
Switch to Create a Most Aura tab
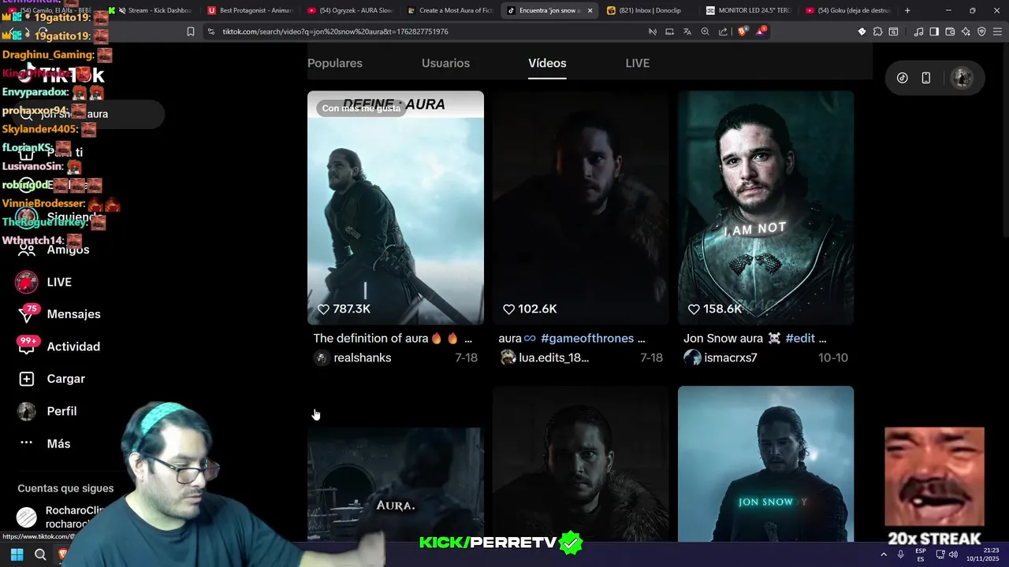tap(449, 10)
